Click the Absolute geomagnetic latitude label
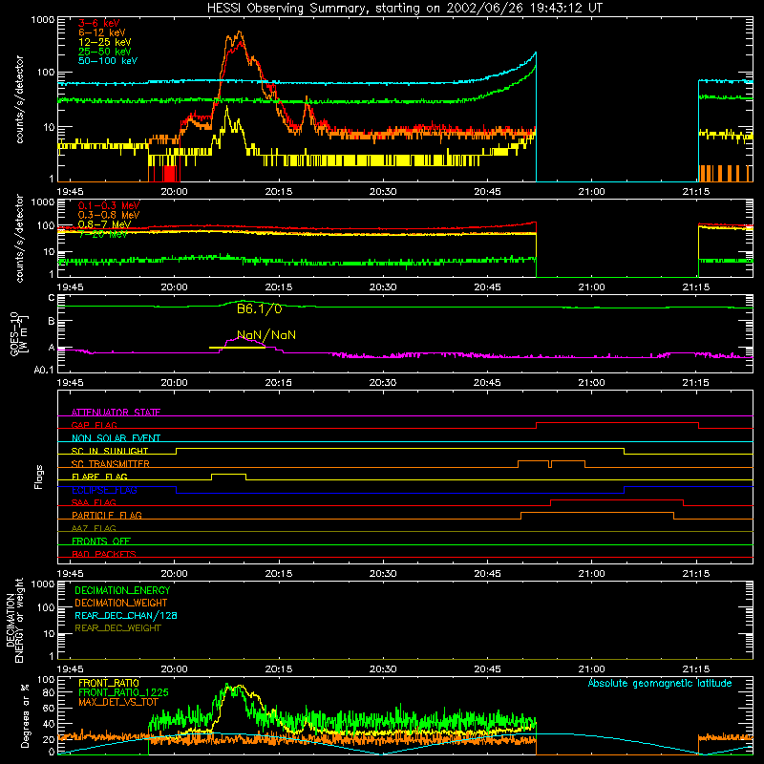The height and width of the screenshot is (764, 764). [660, 683]
